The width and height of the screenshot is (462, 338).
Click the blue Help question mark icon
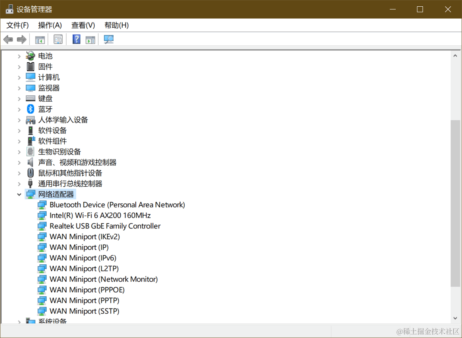[76, 39]
